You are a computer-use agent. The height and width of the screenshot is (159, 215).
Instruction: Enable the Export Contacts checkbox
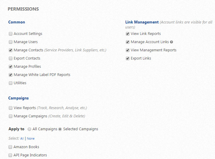click(x=11, y=58)
